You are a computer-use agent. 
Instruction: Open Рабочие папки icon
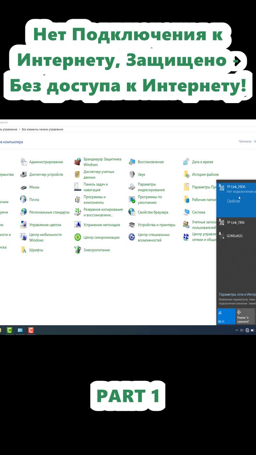click(186, 200)
